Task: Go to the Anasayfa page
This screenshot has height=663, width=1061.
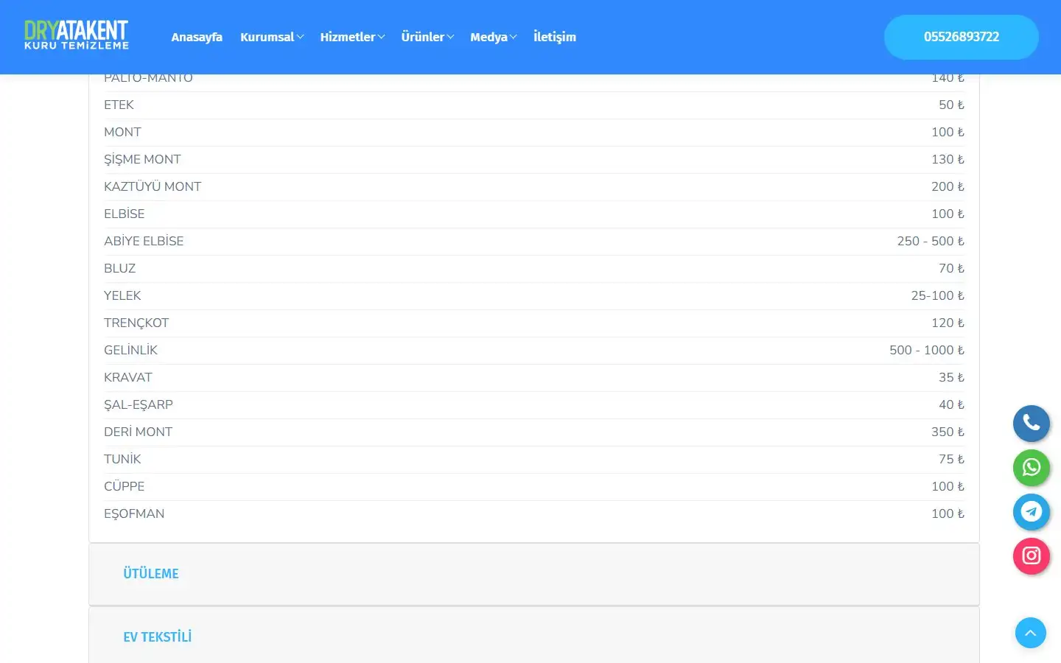Action: (197, 37)
